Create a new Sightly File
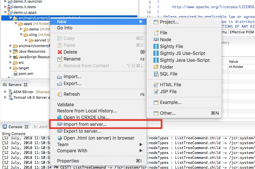The width and height of the screenshot is (255, 169). point(184,46)
